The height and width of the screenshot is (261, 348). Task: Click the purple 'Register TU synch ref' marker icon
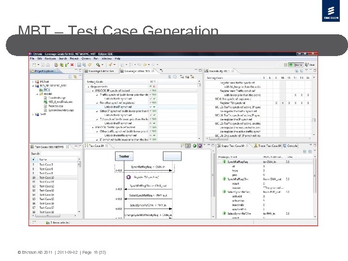coord(129,177)
